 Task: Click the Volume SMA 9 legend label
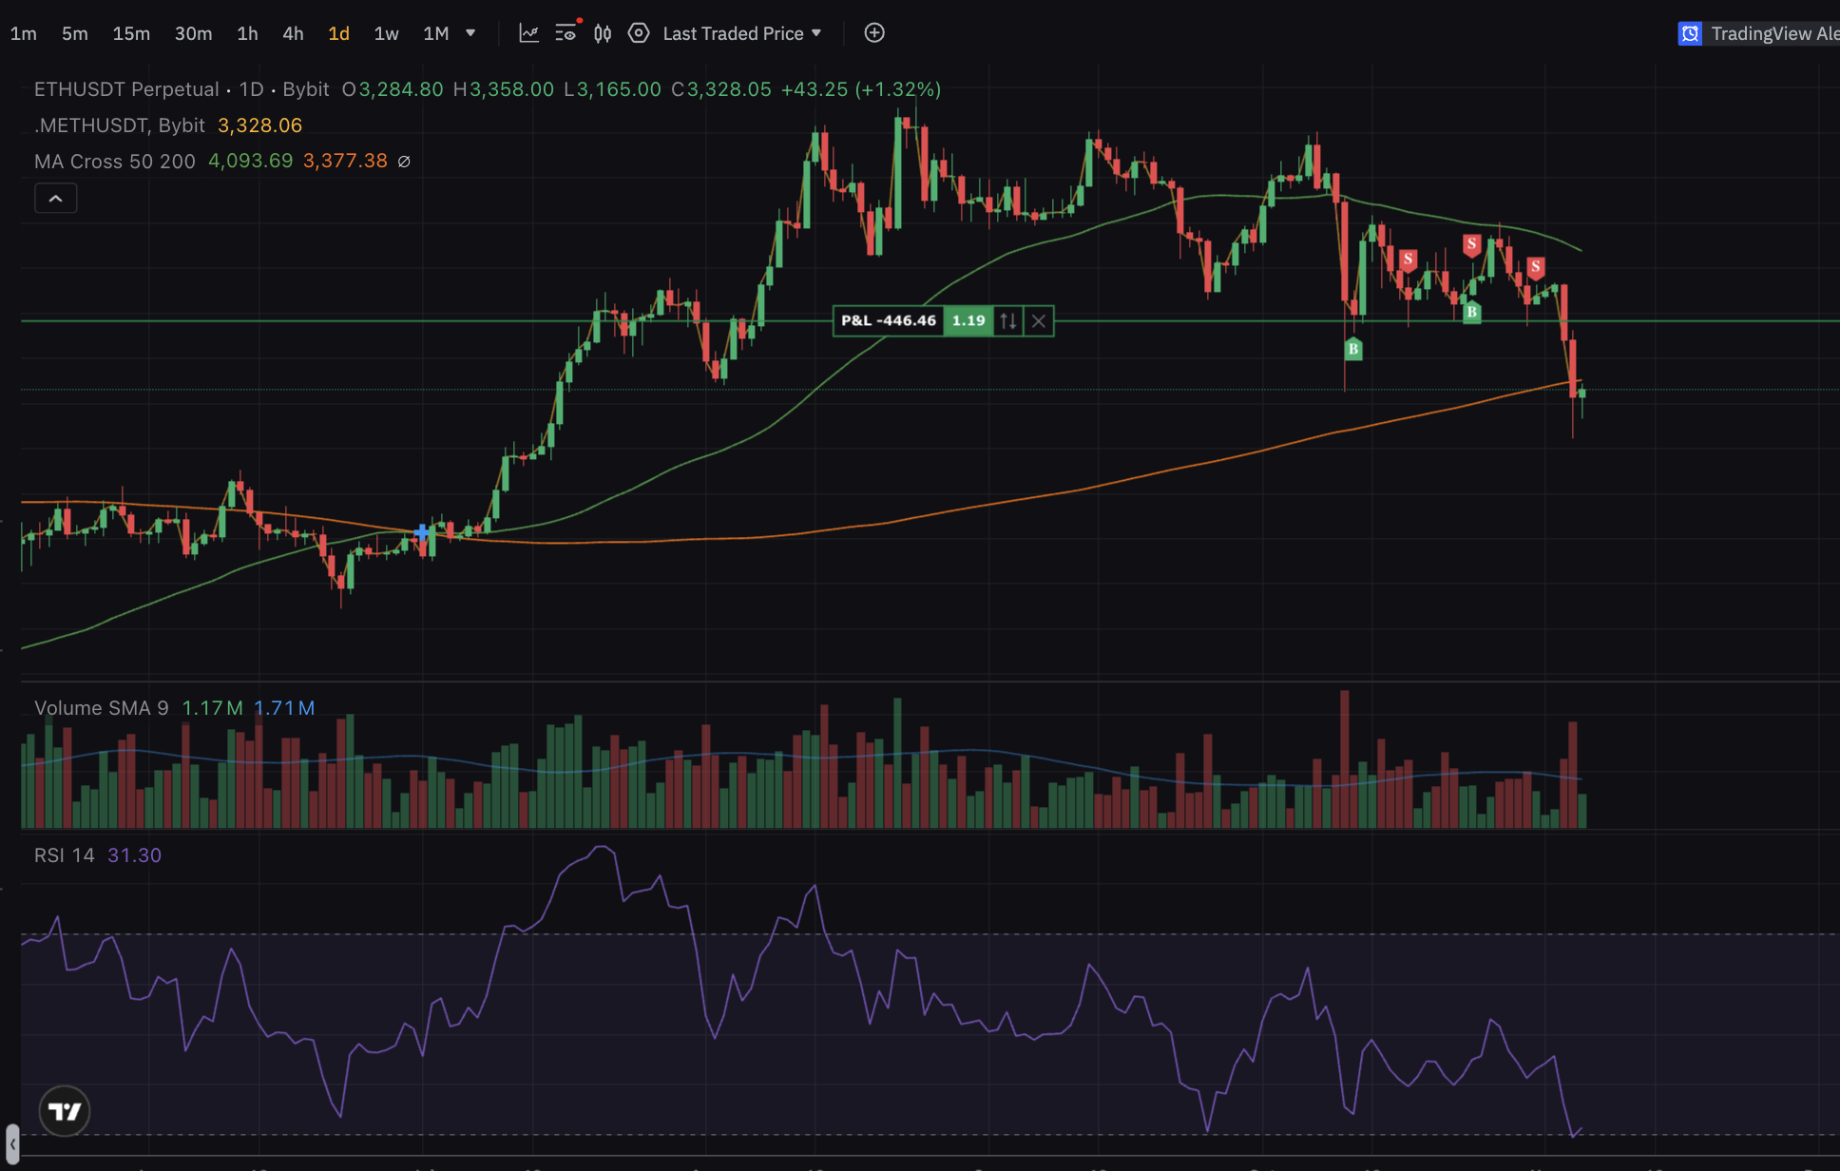coord(101,708)
